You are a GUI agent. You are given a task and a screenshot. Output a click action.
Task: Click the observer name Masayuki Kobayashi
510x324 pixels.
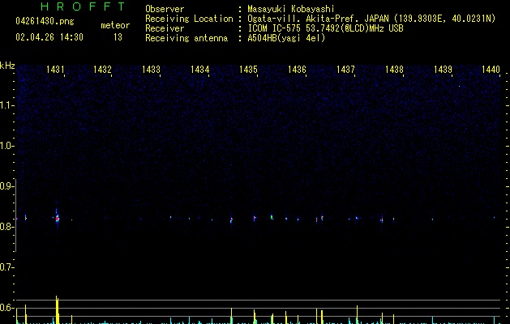coord(291,9)
